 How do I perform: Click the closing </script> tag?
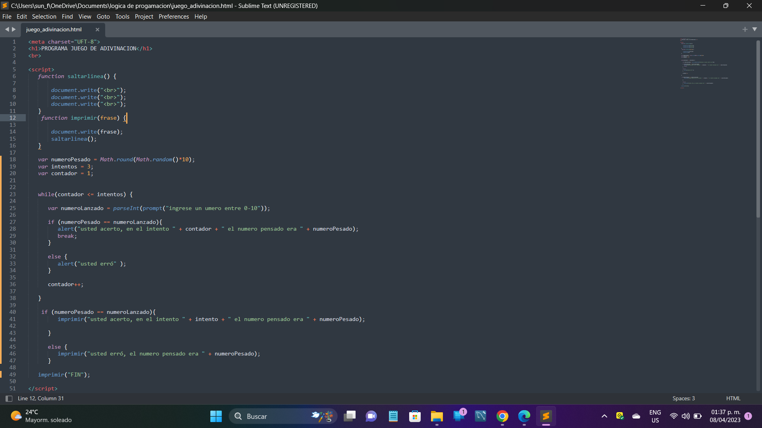point(43,388)
